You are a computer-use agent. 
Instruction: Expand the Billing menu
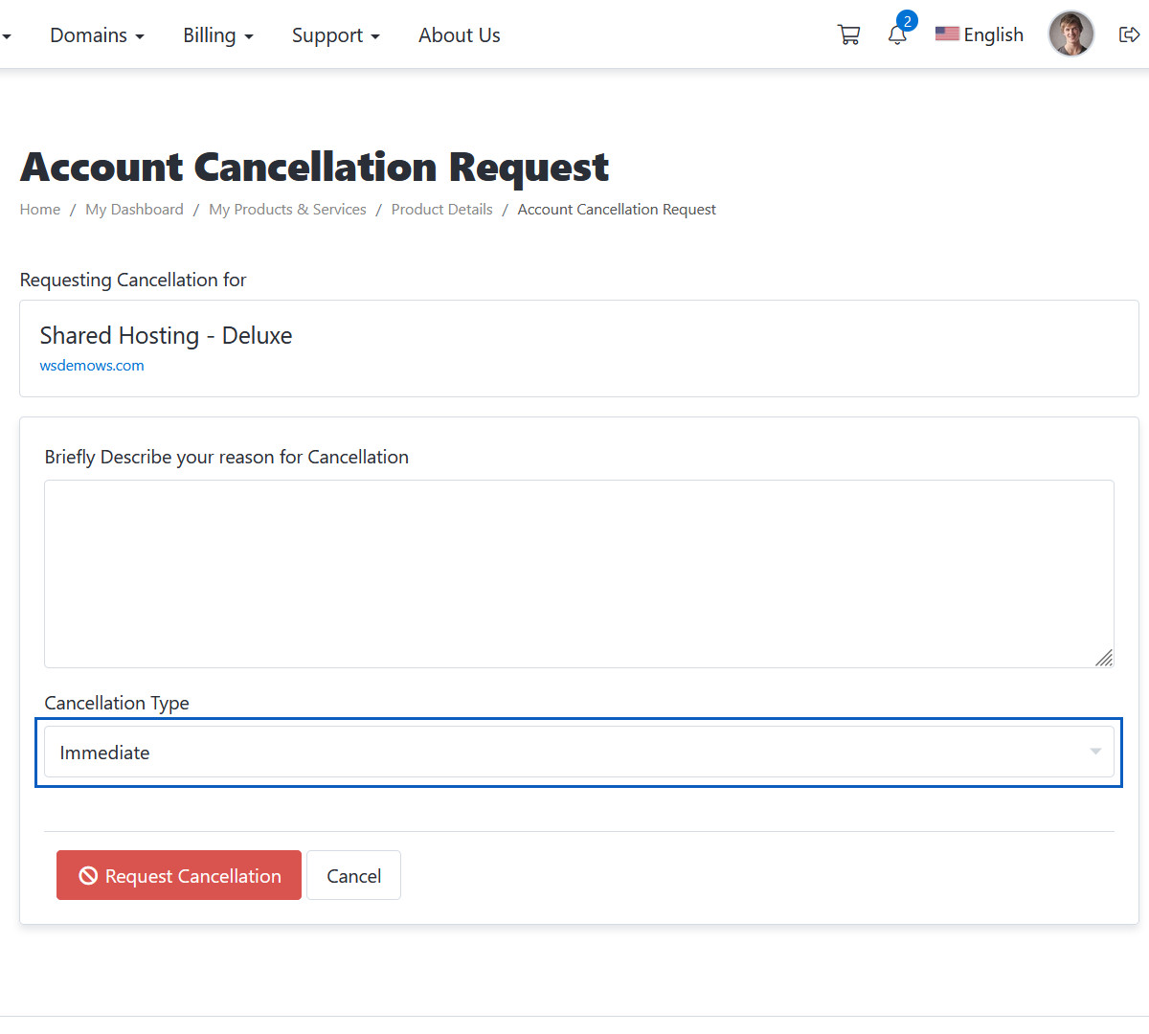pyautogui.click(x=218, y=35)
